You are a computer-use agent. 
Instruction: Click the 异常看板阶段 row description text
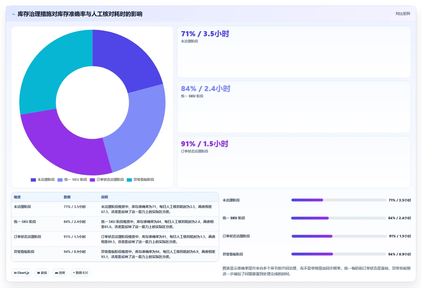coord(158,254)
